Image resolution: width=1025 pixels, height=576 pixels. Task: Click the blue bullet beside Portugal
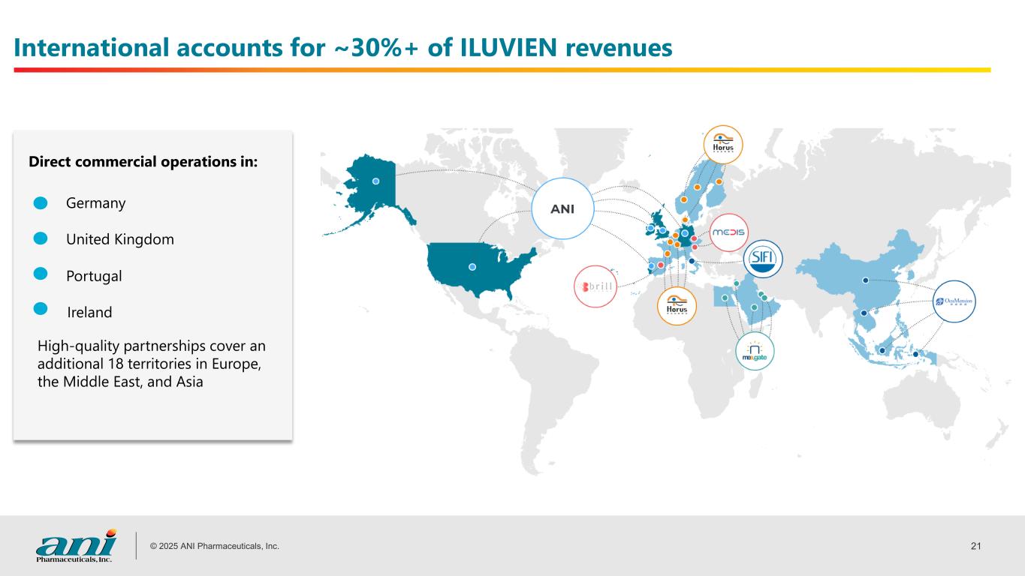tap(41, 275)
